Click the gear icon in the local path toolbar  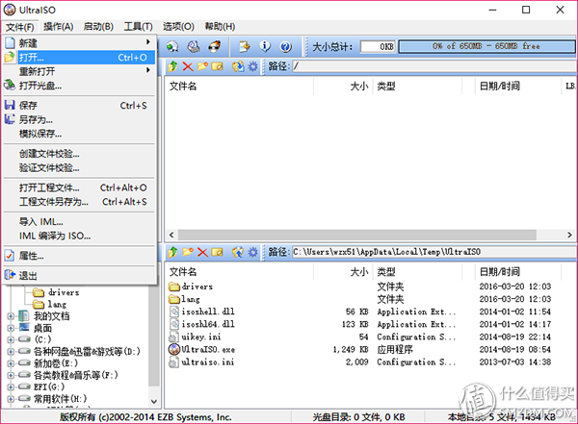[252, 252]
